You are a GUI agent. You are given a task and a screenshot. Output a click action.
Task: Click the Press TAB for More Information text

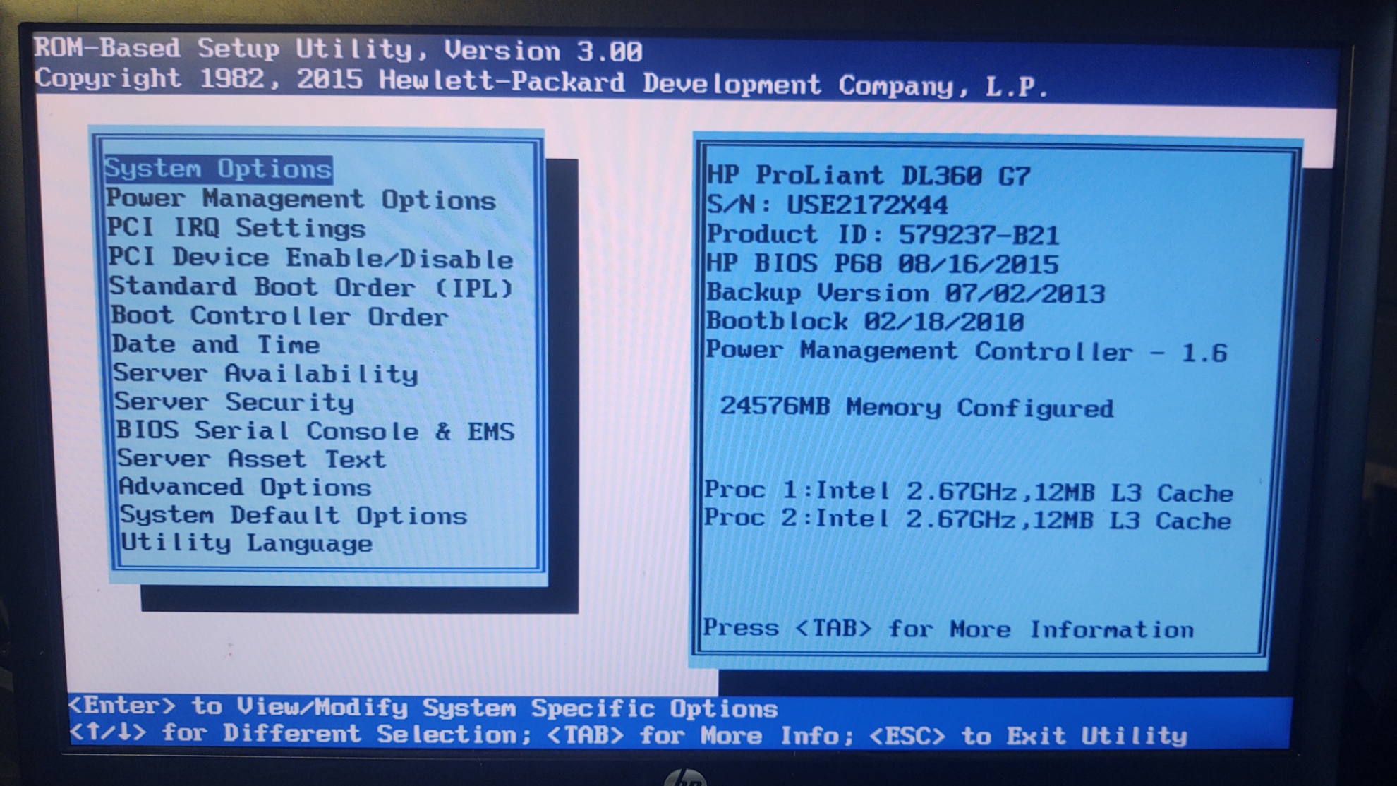[948, 629]
